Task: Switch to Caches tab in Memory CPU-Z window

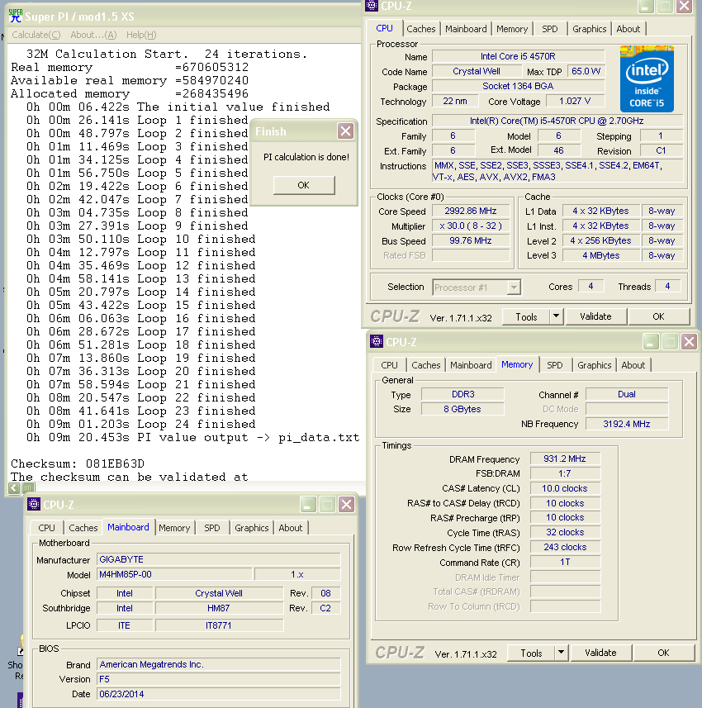Action: 425,365
